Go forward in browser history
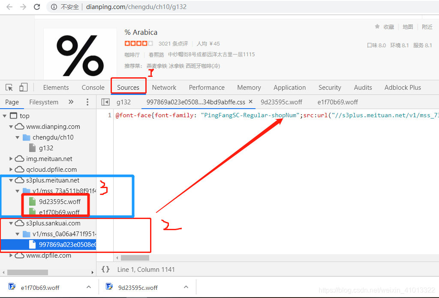 23,7
